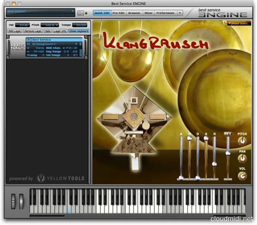Switch to the Pro Edit tab
Screen dimensions: 257x225
(x=118, y=13)
